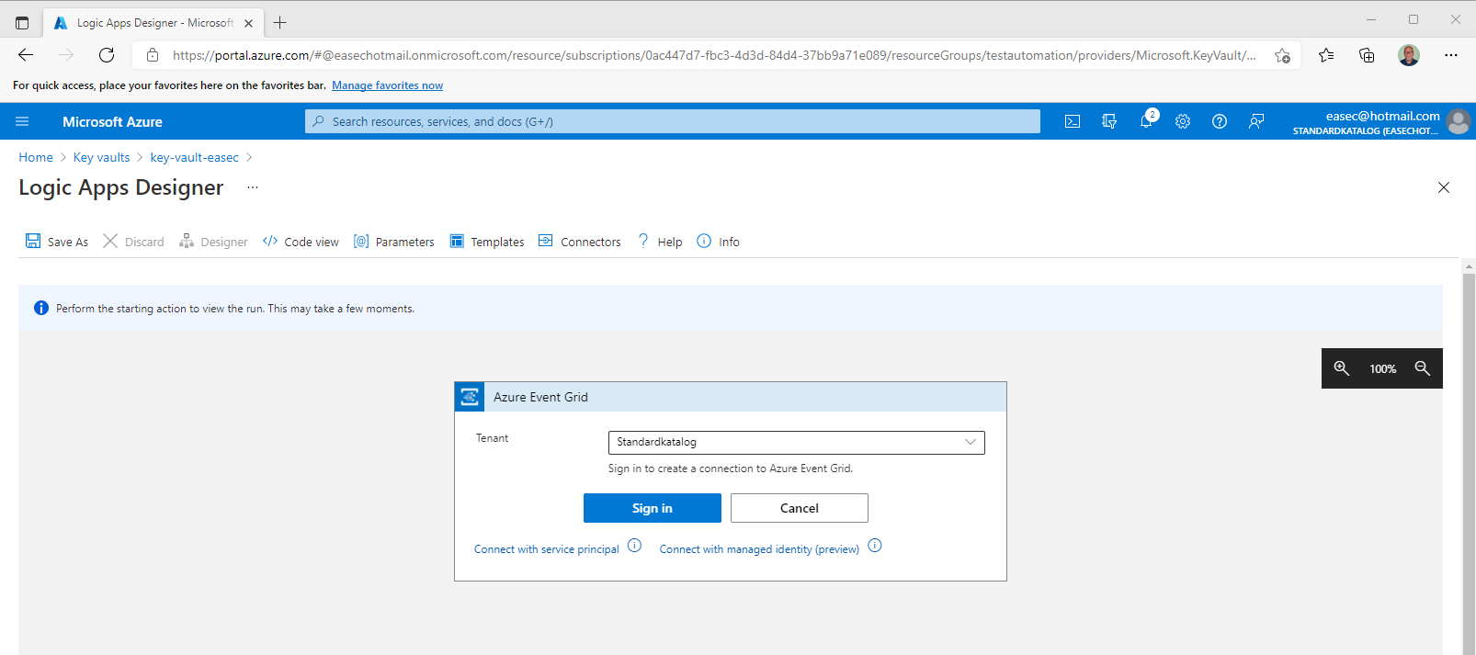Open the Templates toolbar item
1476x655 pixels.
coord(487,242)
